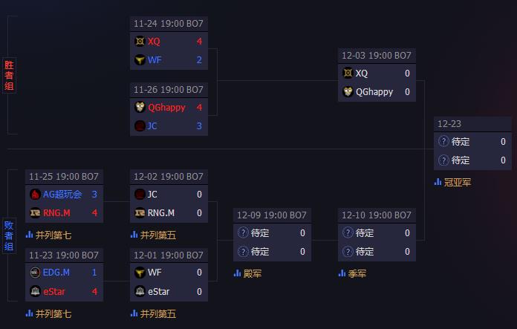Click the AG超玩会 team logo

point(35,194)
